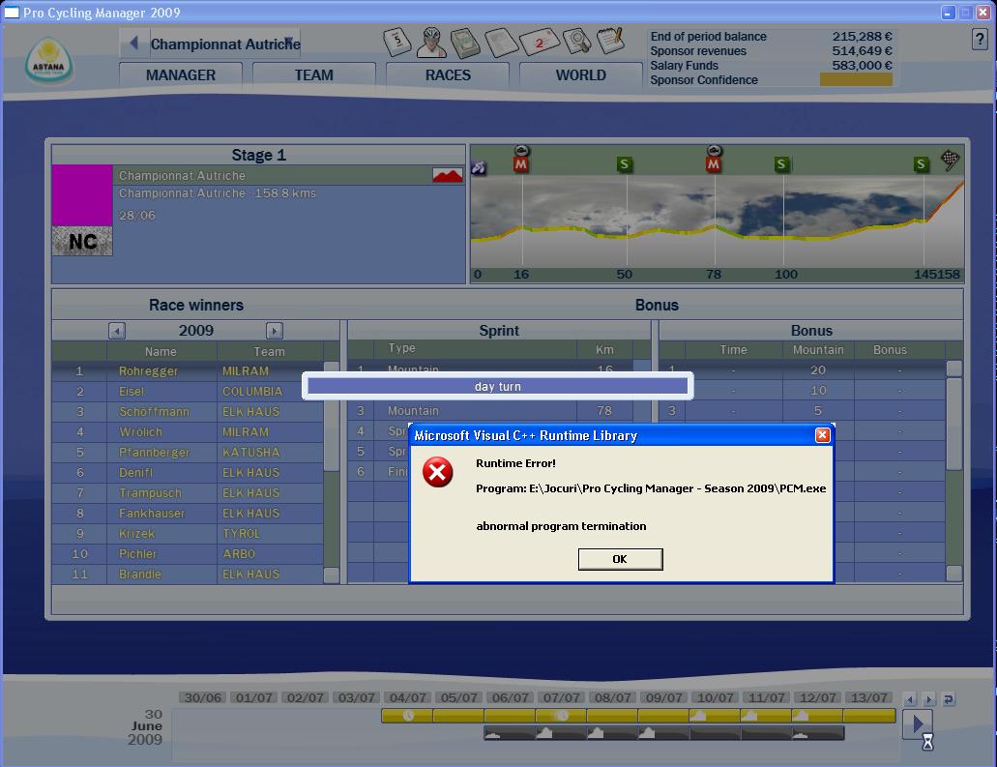
Task: Click the magnifying glass scouting icon
Action: pyautogui.click(x=577, y=42)
